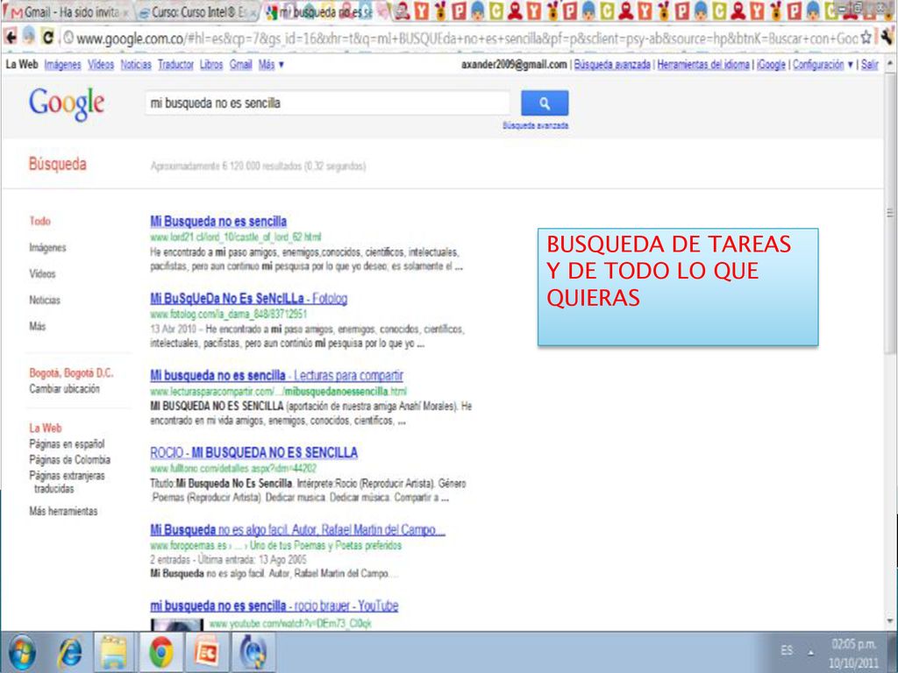Screen dimensions: 898x673
Task: Open Gmail link in the top Google bar
Action: pos(240,65)
